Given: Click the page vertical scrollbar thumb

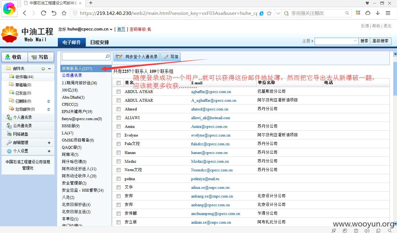Looking at the screenshot, I should point(395,78).
